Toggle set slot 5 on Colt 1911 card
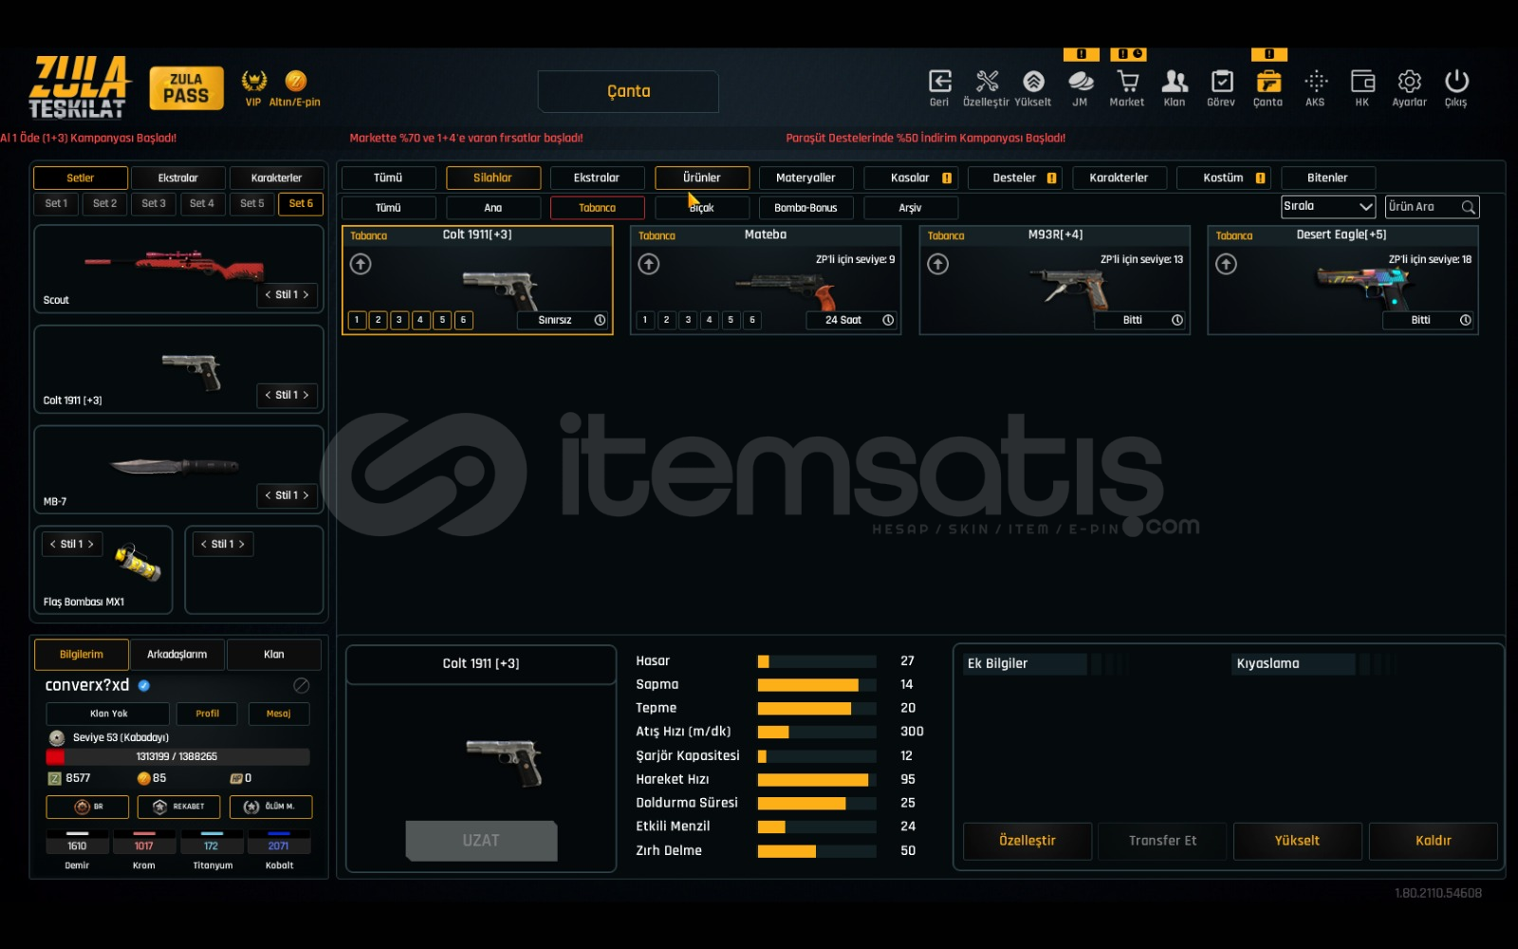The height and width of the screenshot is (949, 1518). (x=442, y=320)
